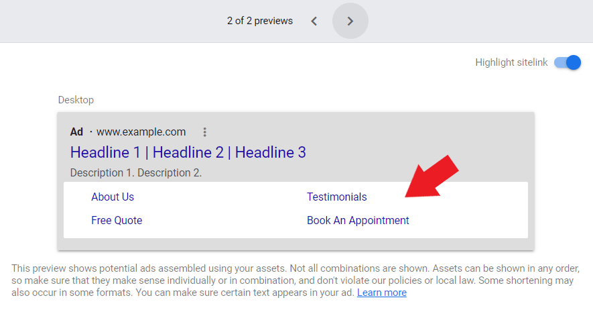Select the Description 1. Description 2. text
This screenshot has width=593, height=310.
click(135, 172)
